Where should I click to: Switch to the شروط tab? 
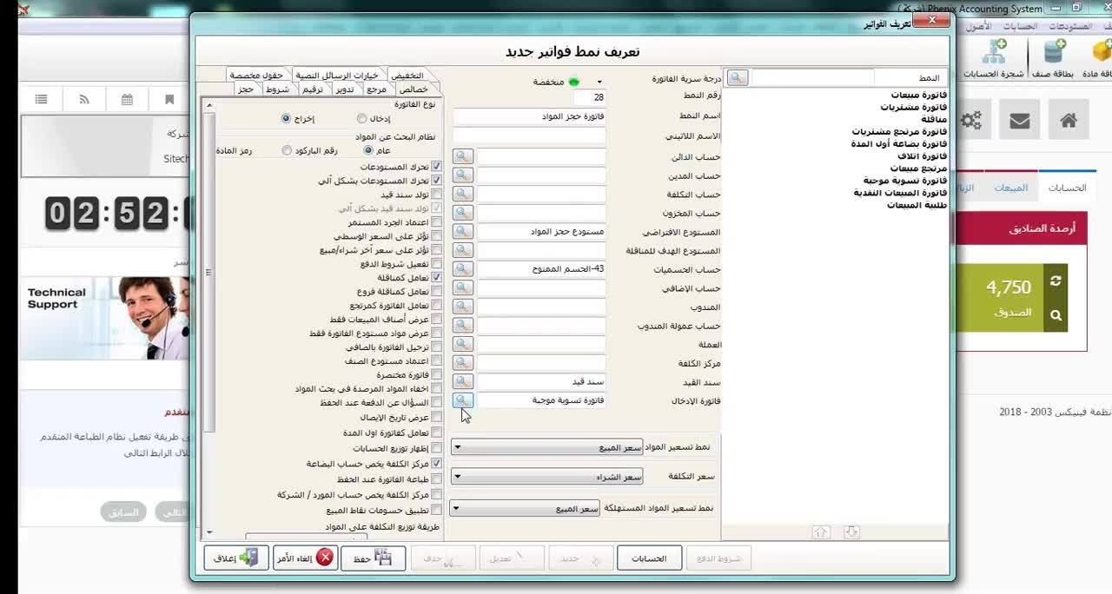277,89
